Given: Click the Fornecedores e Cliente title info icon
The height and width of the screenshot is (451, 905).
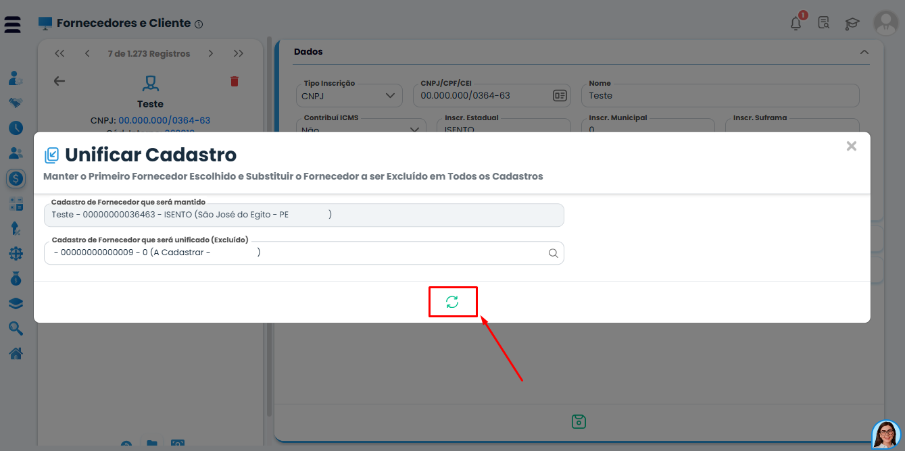Looking at the screenshot, I should [198, 23].
